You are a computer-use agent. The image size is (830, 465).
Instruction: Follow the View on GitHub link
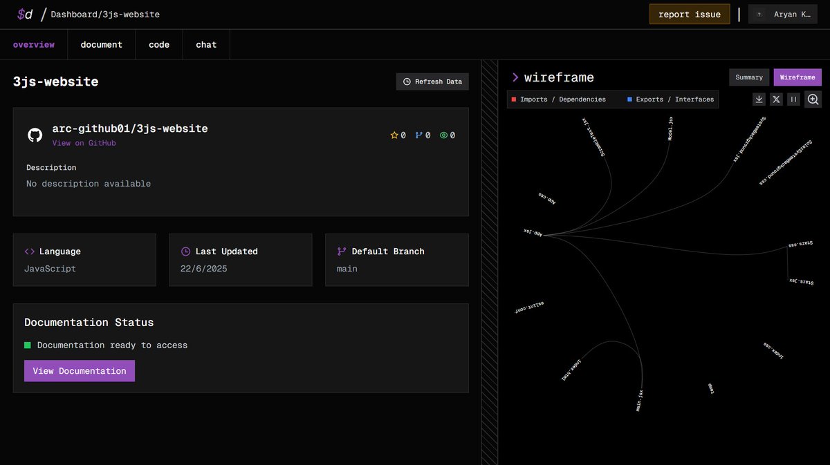84,143
